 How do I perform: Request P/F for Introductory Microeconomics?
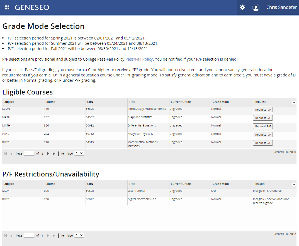[263, 110]
